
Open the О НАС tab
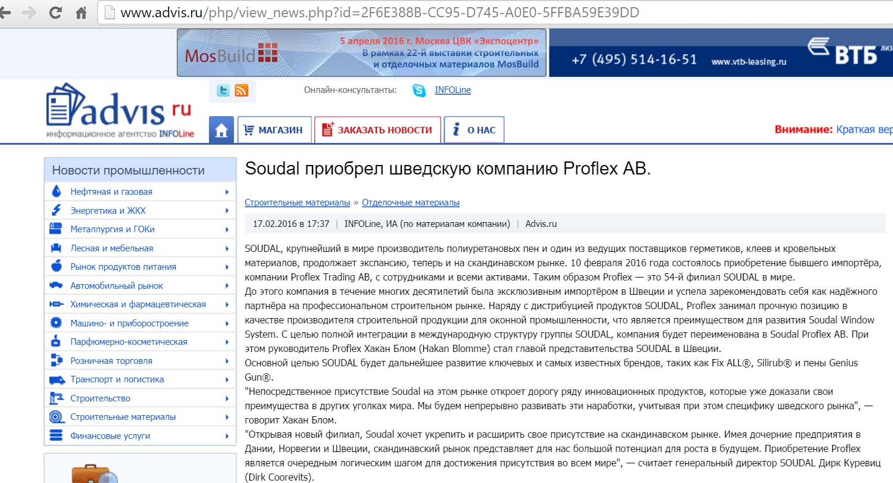coord(474,130)
